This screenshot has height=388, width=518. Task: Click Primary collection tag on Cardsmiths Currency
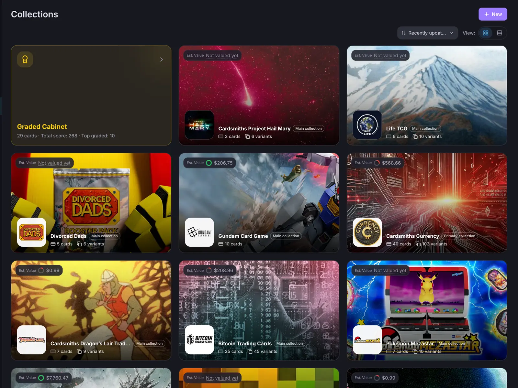click(459, 236)
